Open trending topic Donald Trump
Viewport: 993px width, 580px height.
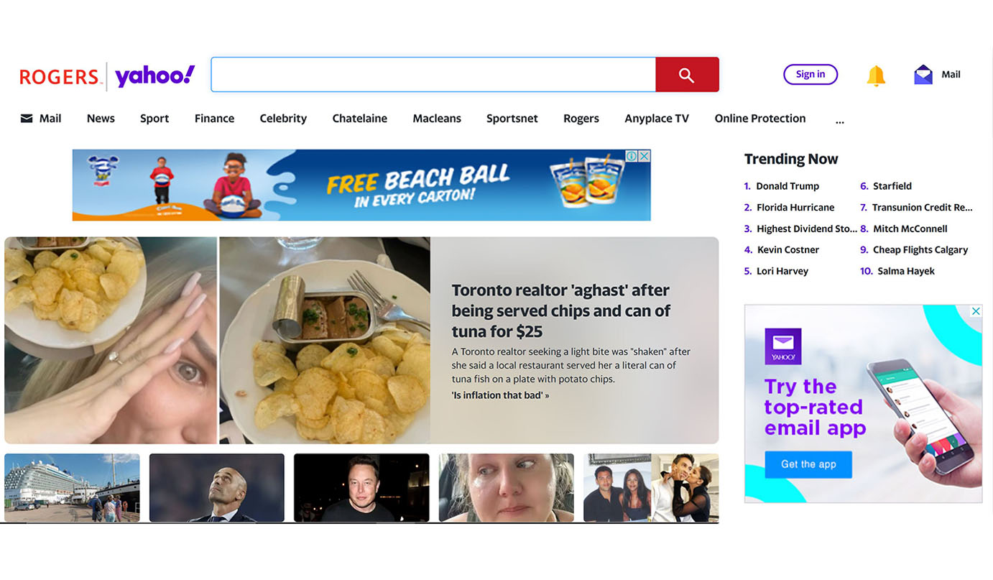[787, 186]
